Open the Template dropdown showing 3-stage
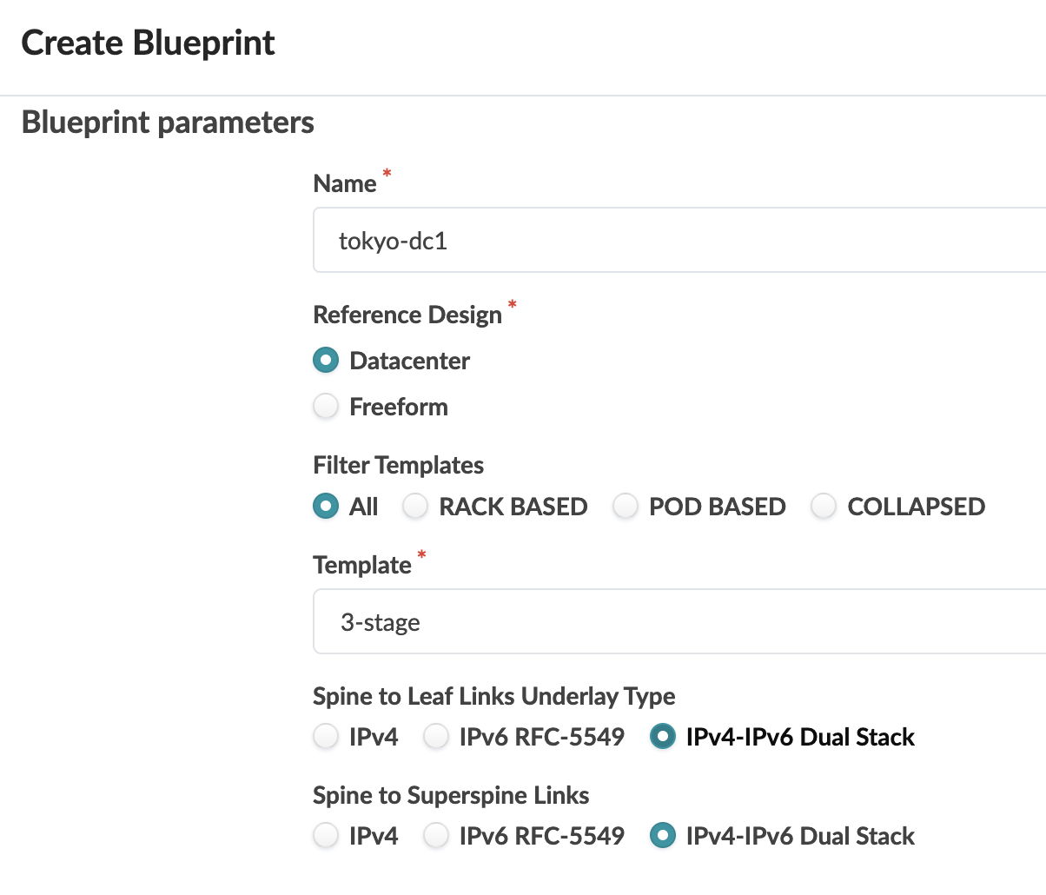 click(678, 622)
